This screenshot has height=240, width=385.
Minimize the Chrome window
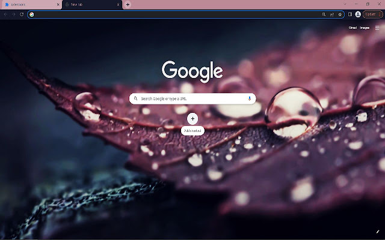[x=356, y=4]
